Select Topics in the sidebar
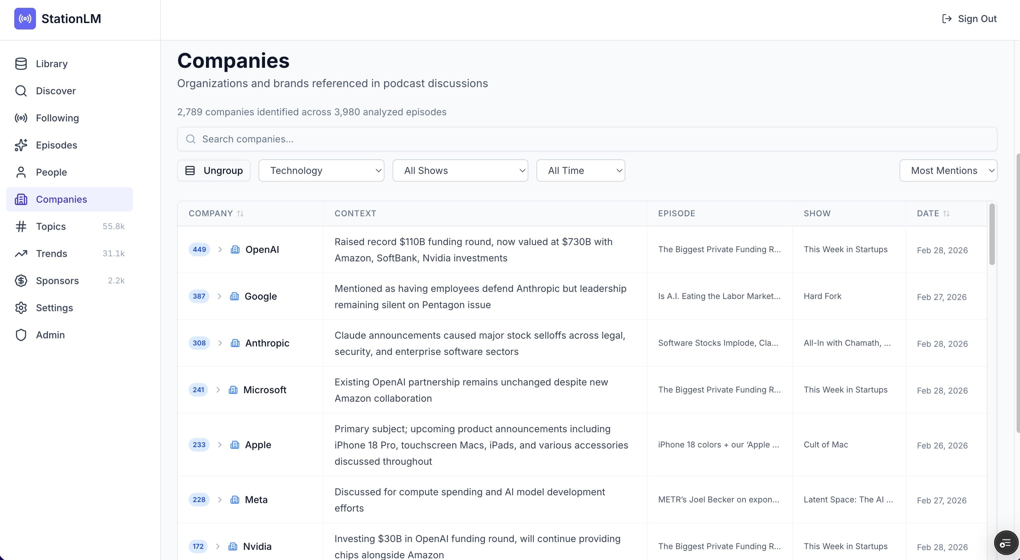The width and height of the screenshot is (1020, 560). pos(51,226)
